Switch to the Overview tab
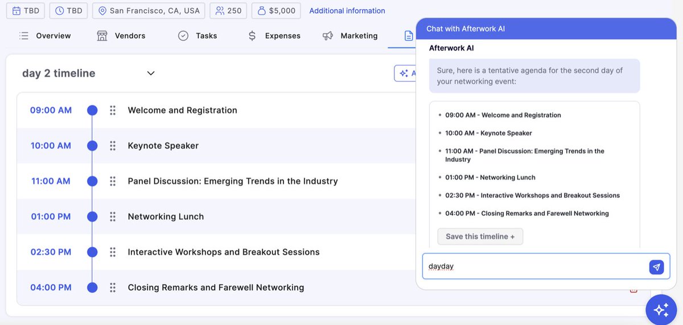 (45, 36)
